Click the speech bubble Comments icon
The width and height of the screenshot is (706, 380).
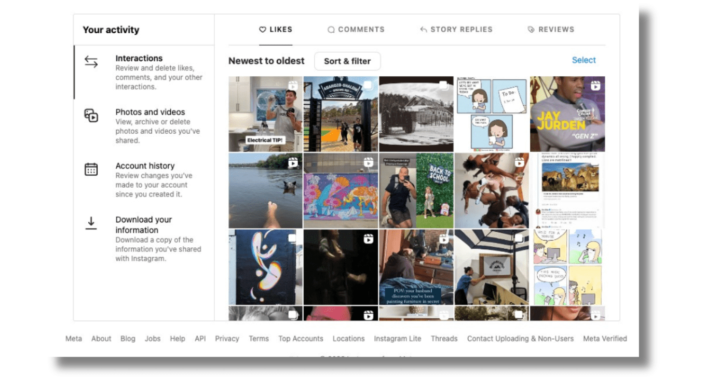(331, 30)
